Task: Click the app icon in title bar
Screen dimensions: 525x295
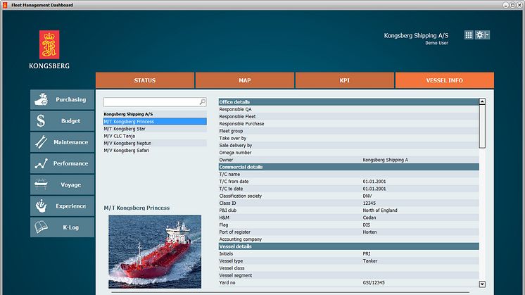Action: click(5, 5)
